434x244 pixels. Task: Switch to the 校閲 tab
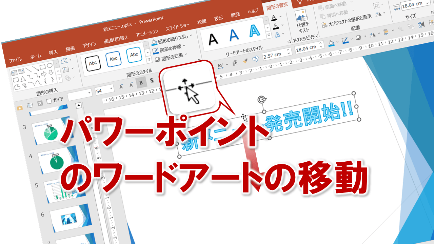(x=202, y=22)
